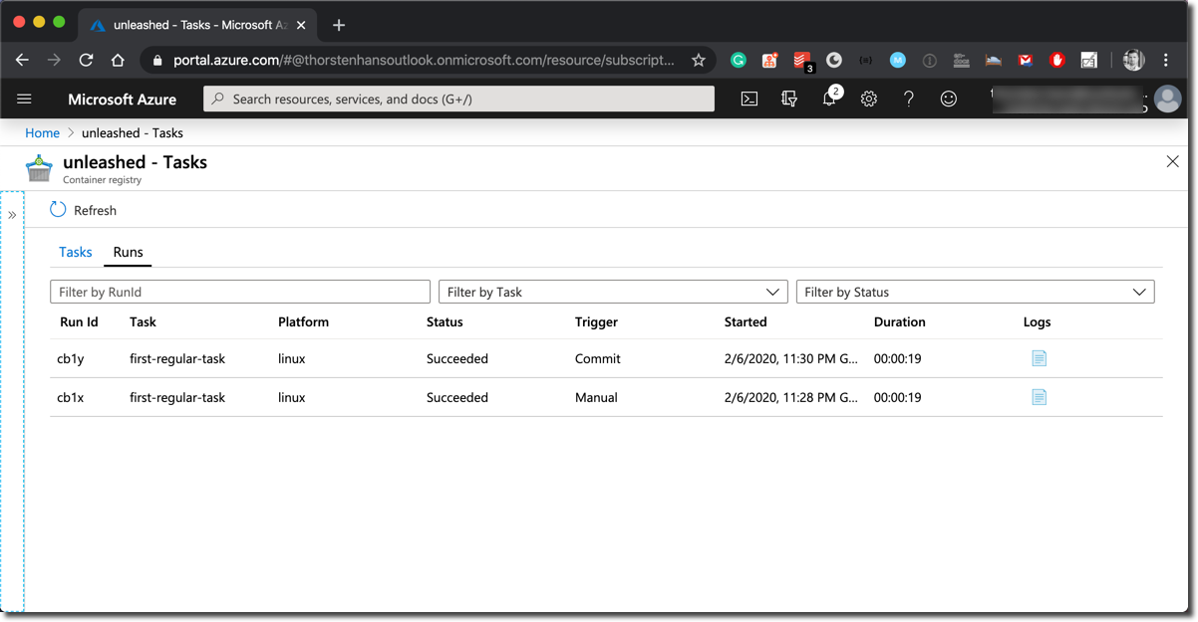This screenshot has height=622, width=1198.
Task: View logs for run cb1x
Action: pos(1039,397)
